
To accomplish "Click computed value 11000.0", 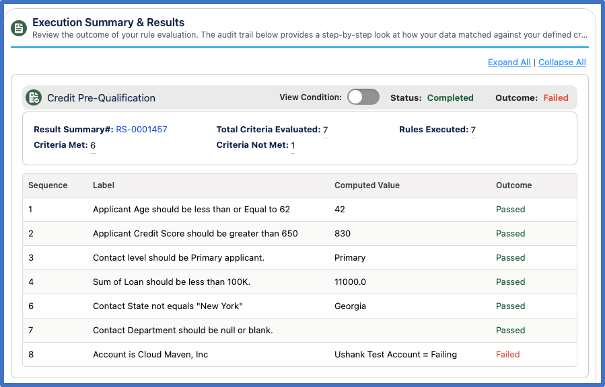I will click(x=350, y=282).
